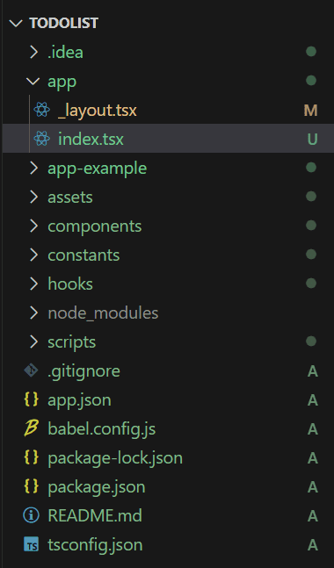Image resolution: width=334 pixels, height=568 pixels.
Task: Click the Babel icon beside babel.config.js
Action: pyautogui.click(x=31, y=428)
